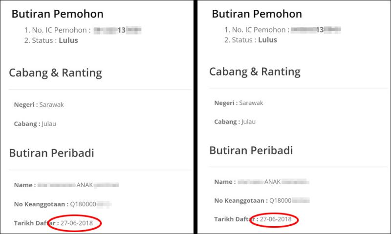Image resolution: width=391 pixels, height=234 pixels.
Task: Click No Keanggotaan Q18000 in right panel
Action: 261,200
